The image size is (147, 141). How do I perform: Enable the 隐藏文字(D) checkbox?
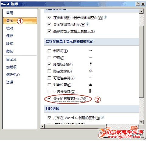49,71
